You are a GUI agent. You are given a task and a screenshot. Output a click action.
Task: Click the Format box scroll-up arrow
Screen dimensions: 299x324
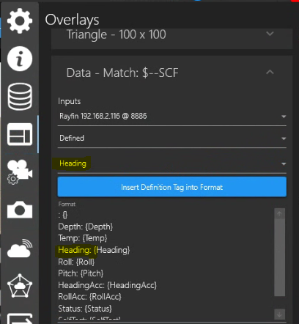[x=279, y=214]
